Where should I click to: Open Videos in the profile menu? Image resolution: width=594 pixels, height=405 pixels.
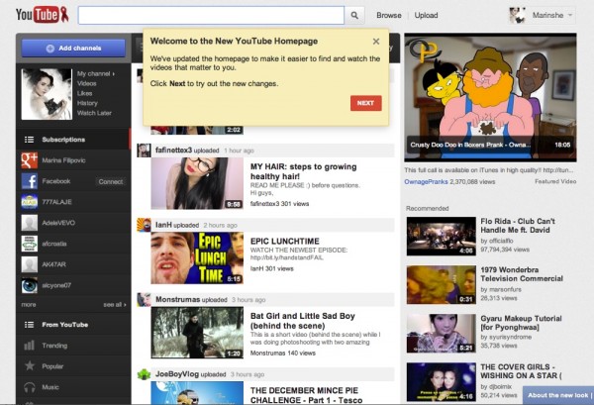pyautogui.click(x=87, y=83)
